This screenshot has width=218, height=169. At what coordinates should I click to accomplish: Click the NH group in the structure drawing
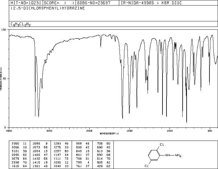pyautogui.click(x=167, y=155)
